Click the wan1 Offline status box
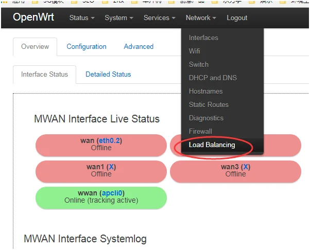 coord(101,171)
